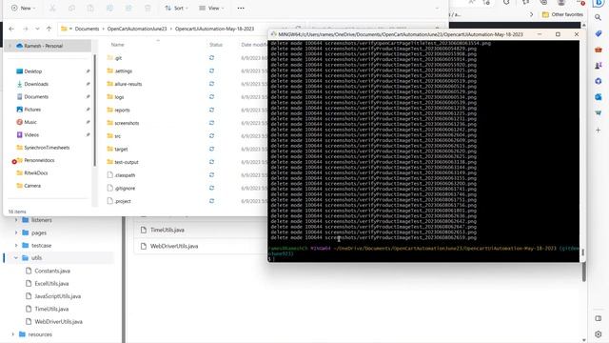Image resolution: width=609 pixels, height=343 pixels.
Task: Open recent locations dropdown chevron in Explorer
Action: [37, 29]
